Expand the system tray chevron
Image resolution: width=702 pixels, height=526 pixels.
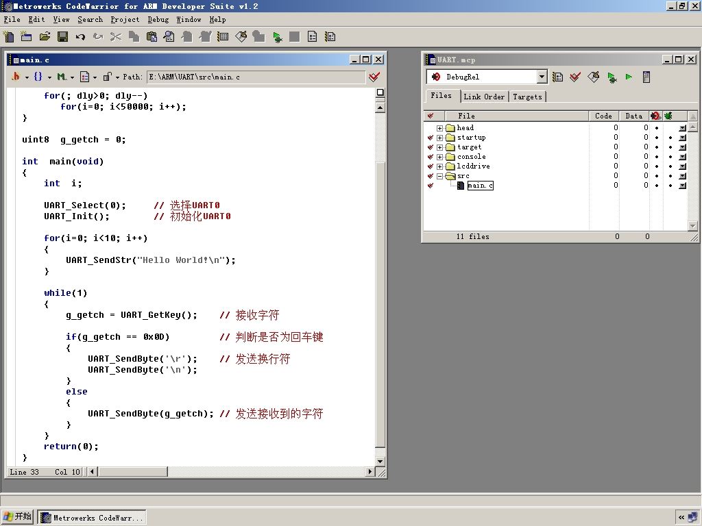click(x=681, y=518)
